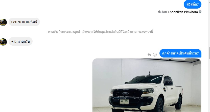Click the license plate ผย 270 in photo
The image size is (210, 112).
tap(124, 102)
